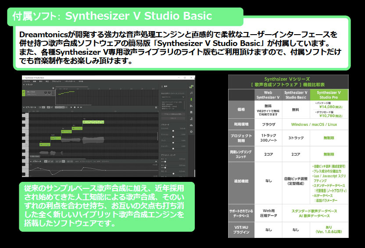Click the ジェンダー slider handle
Viewport: 365px width, 248px height.
173,148
